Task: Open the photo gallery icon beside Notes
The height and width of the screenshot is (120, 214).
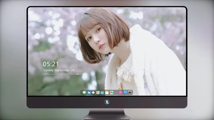Action: tap(112, 92)
